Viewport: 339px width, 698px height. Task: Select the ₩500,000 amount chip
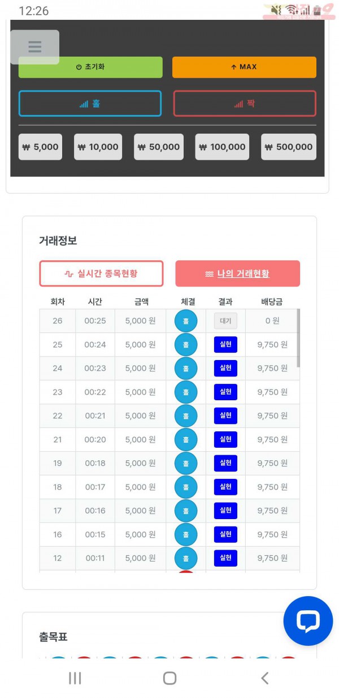click(x=288, y=146)
